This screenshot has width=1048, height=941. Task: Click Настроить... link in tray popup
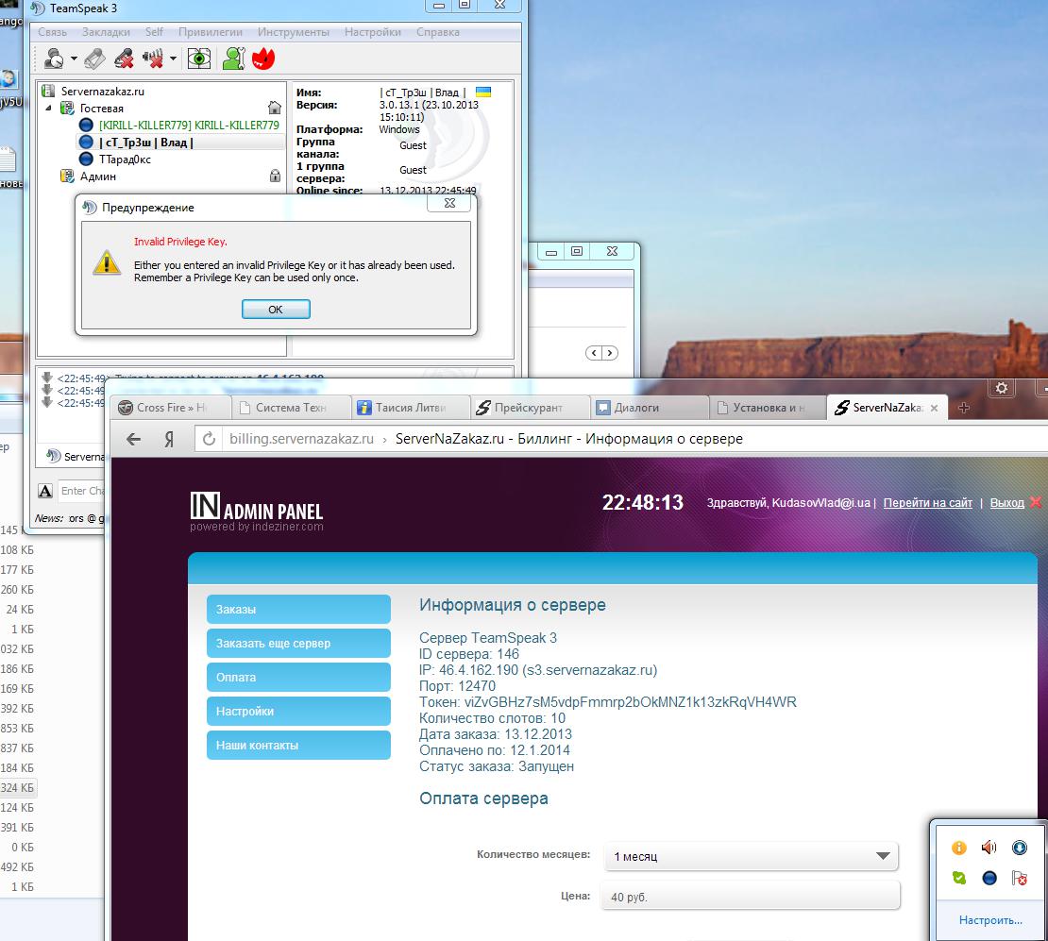pos(990,920)
